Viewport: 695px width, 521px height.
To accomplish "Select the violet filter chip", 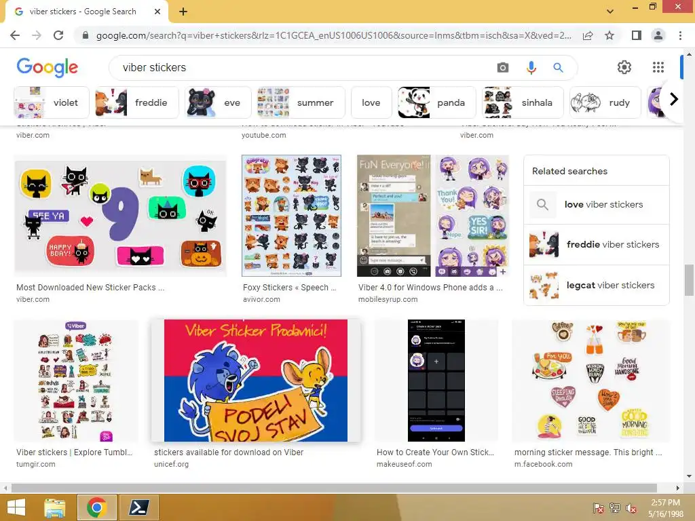I will 52,102.
